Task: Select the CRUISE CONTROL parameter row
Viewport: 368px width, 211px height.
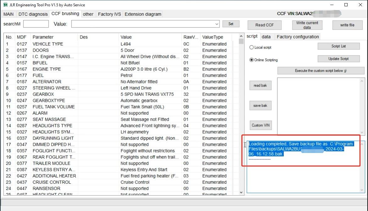Action: (118, 182)
